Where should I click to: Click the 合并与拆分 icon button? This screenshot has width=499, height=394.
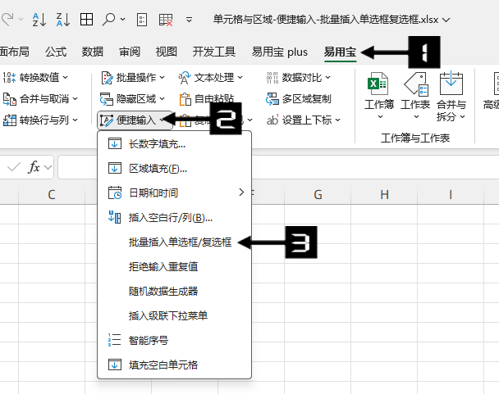[451, 97]
